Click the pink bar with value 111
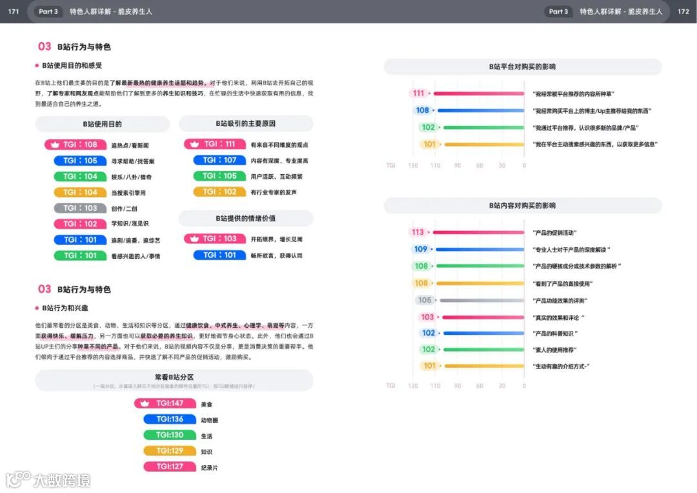This screenshot has height=493, width=697. click(x=479, y=94)
